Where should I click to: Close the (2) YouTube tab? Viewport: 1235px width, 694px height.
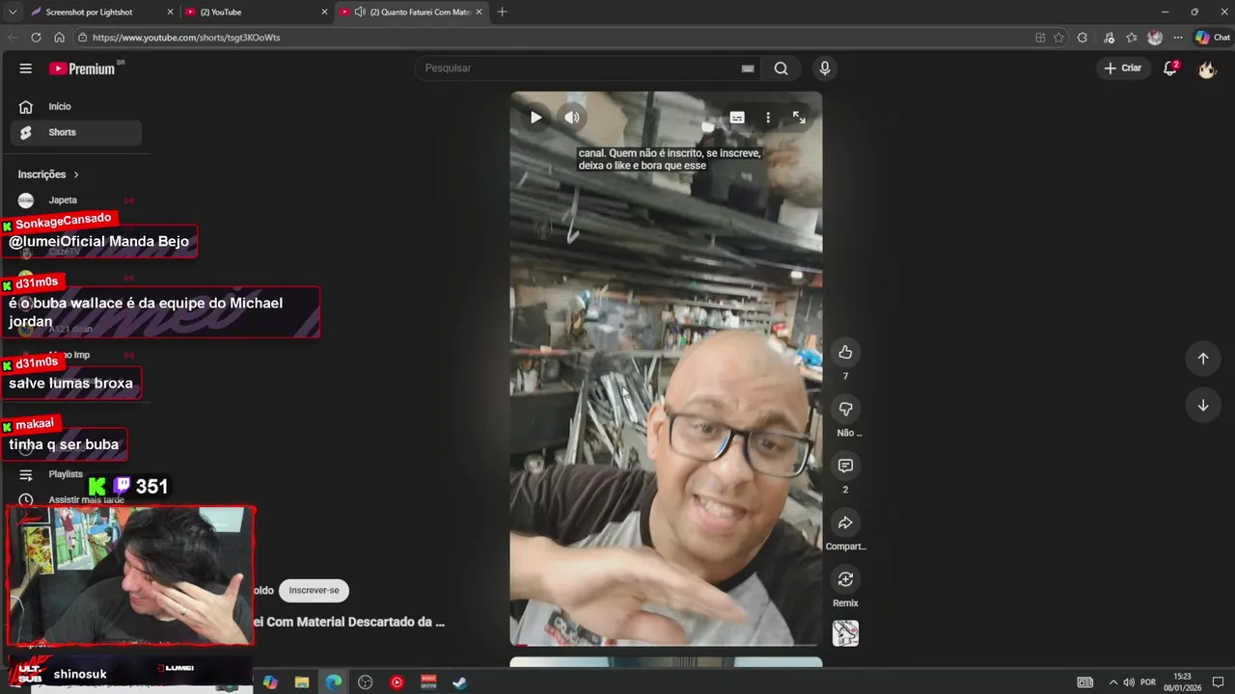324,12
